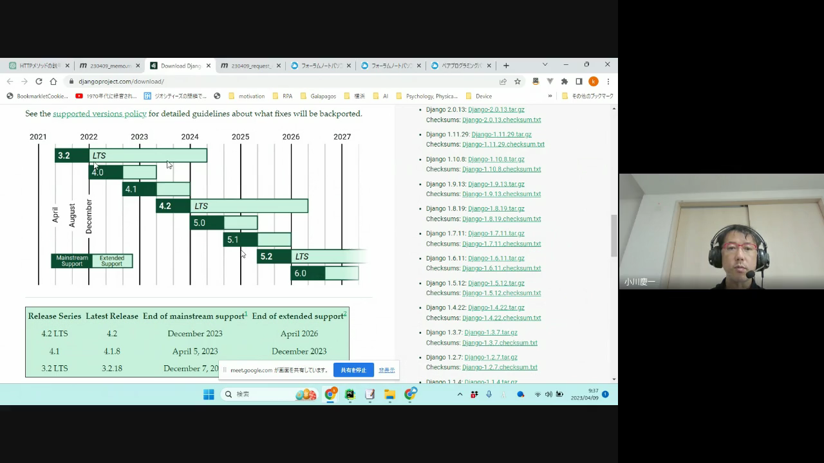The width and height of the screenshot is (824, 463).
Task: Open the Extensions puzzle icon
Action: pyautogui.click(x=565, y=82)
